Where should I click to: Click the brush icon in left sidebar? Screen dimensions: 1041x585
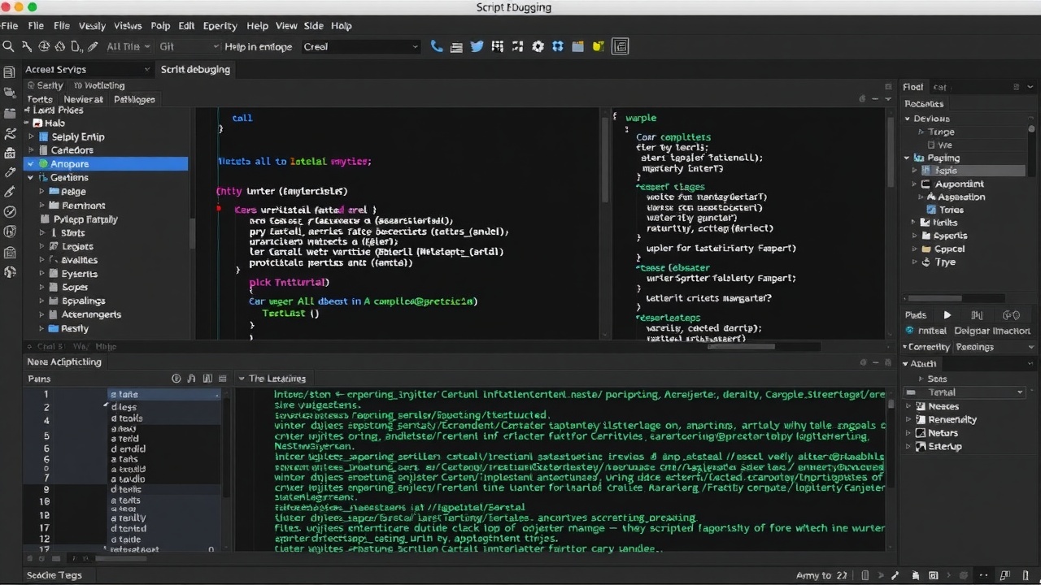point(10,192)
